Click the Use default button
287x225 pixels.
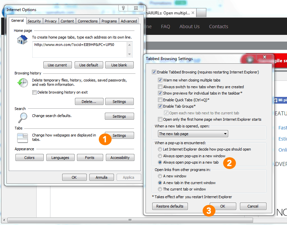pyautogui.click(x=89, y=65)
